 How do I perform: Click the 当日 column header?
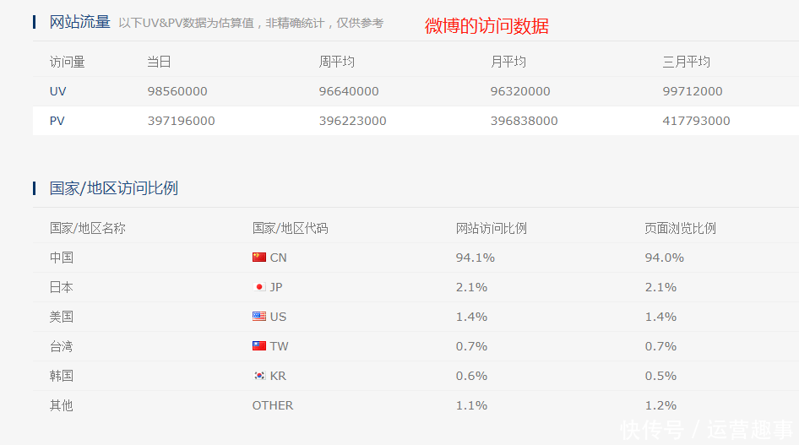tap(159, 62)
